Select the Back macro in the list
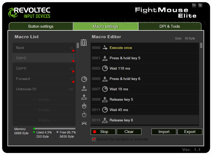The width and height of the screenshot is (212, 155). (44, 48)
